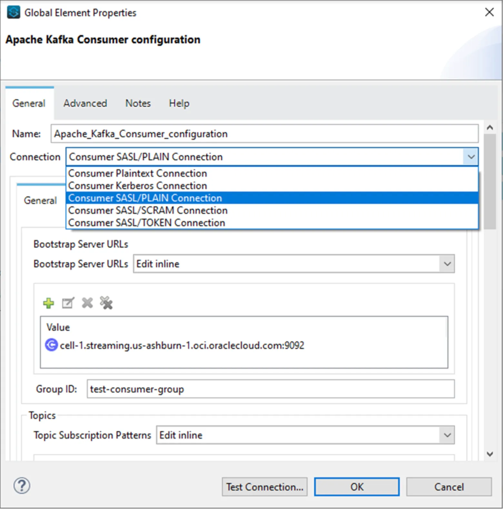Switch to the Advanced tab
This screenshot has width=503, height=510.
click(x=85, y=103)
